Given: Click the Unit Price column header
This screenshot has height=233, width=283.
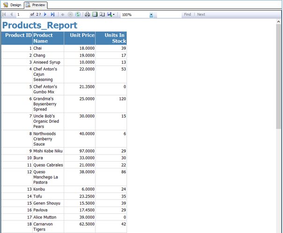Looking at the screenshot, I should pos(80,38).
